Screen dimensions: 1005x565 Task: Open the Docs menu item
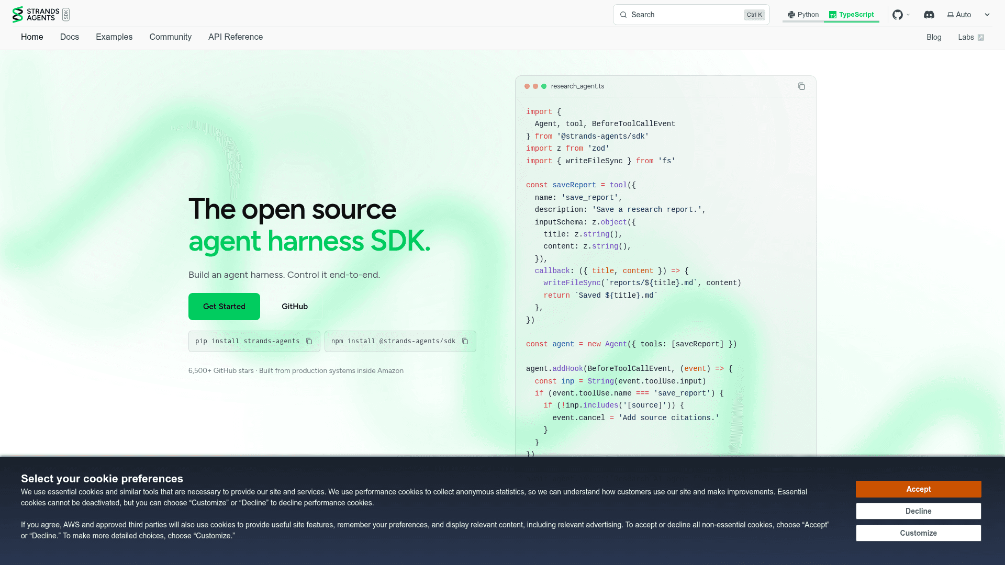tap(70, 37)
